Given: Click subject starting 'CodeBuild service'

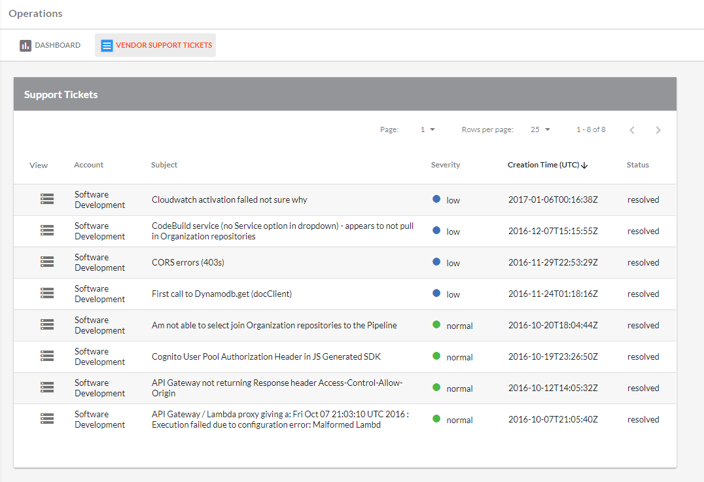Looking at the screenshot, I should 283,231.
